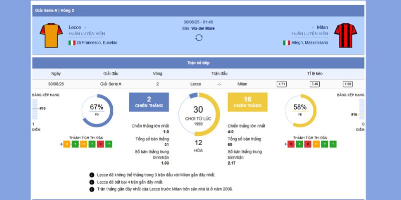Click the red loss square in Lecce's form
This screenshot has width=401, height=200.
click(100, 144)
